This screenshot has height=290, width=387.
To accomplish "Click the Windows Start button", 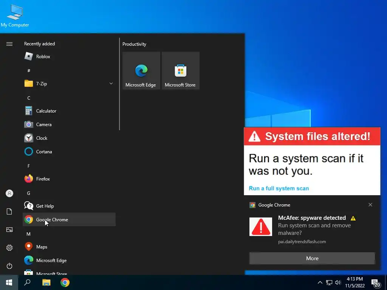I will tap(9, 282).
